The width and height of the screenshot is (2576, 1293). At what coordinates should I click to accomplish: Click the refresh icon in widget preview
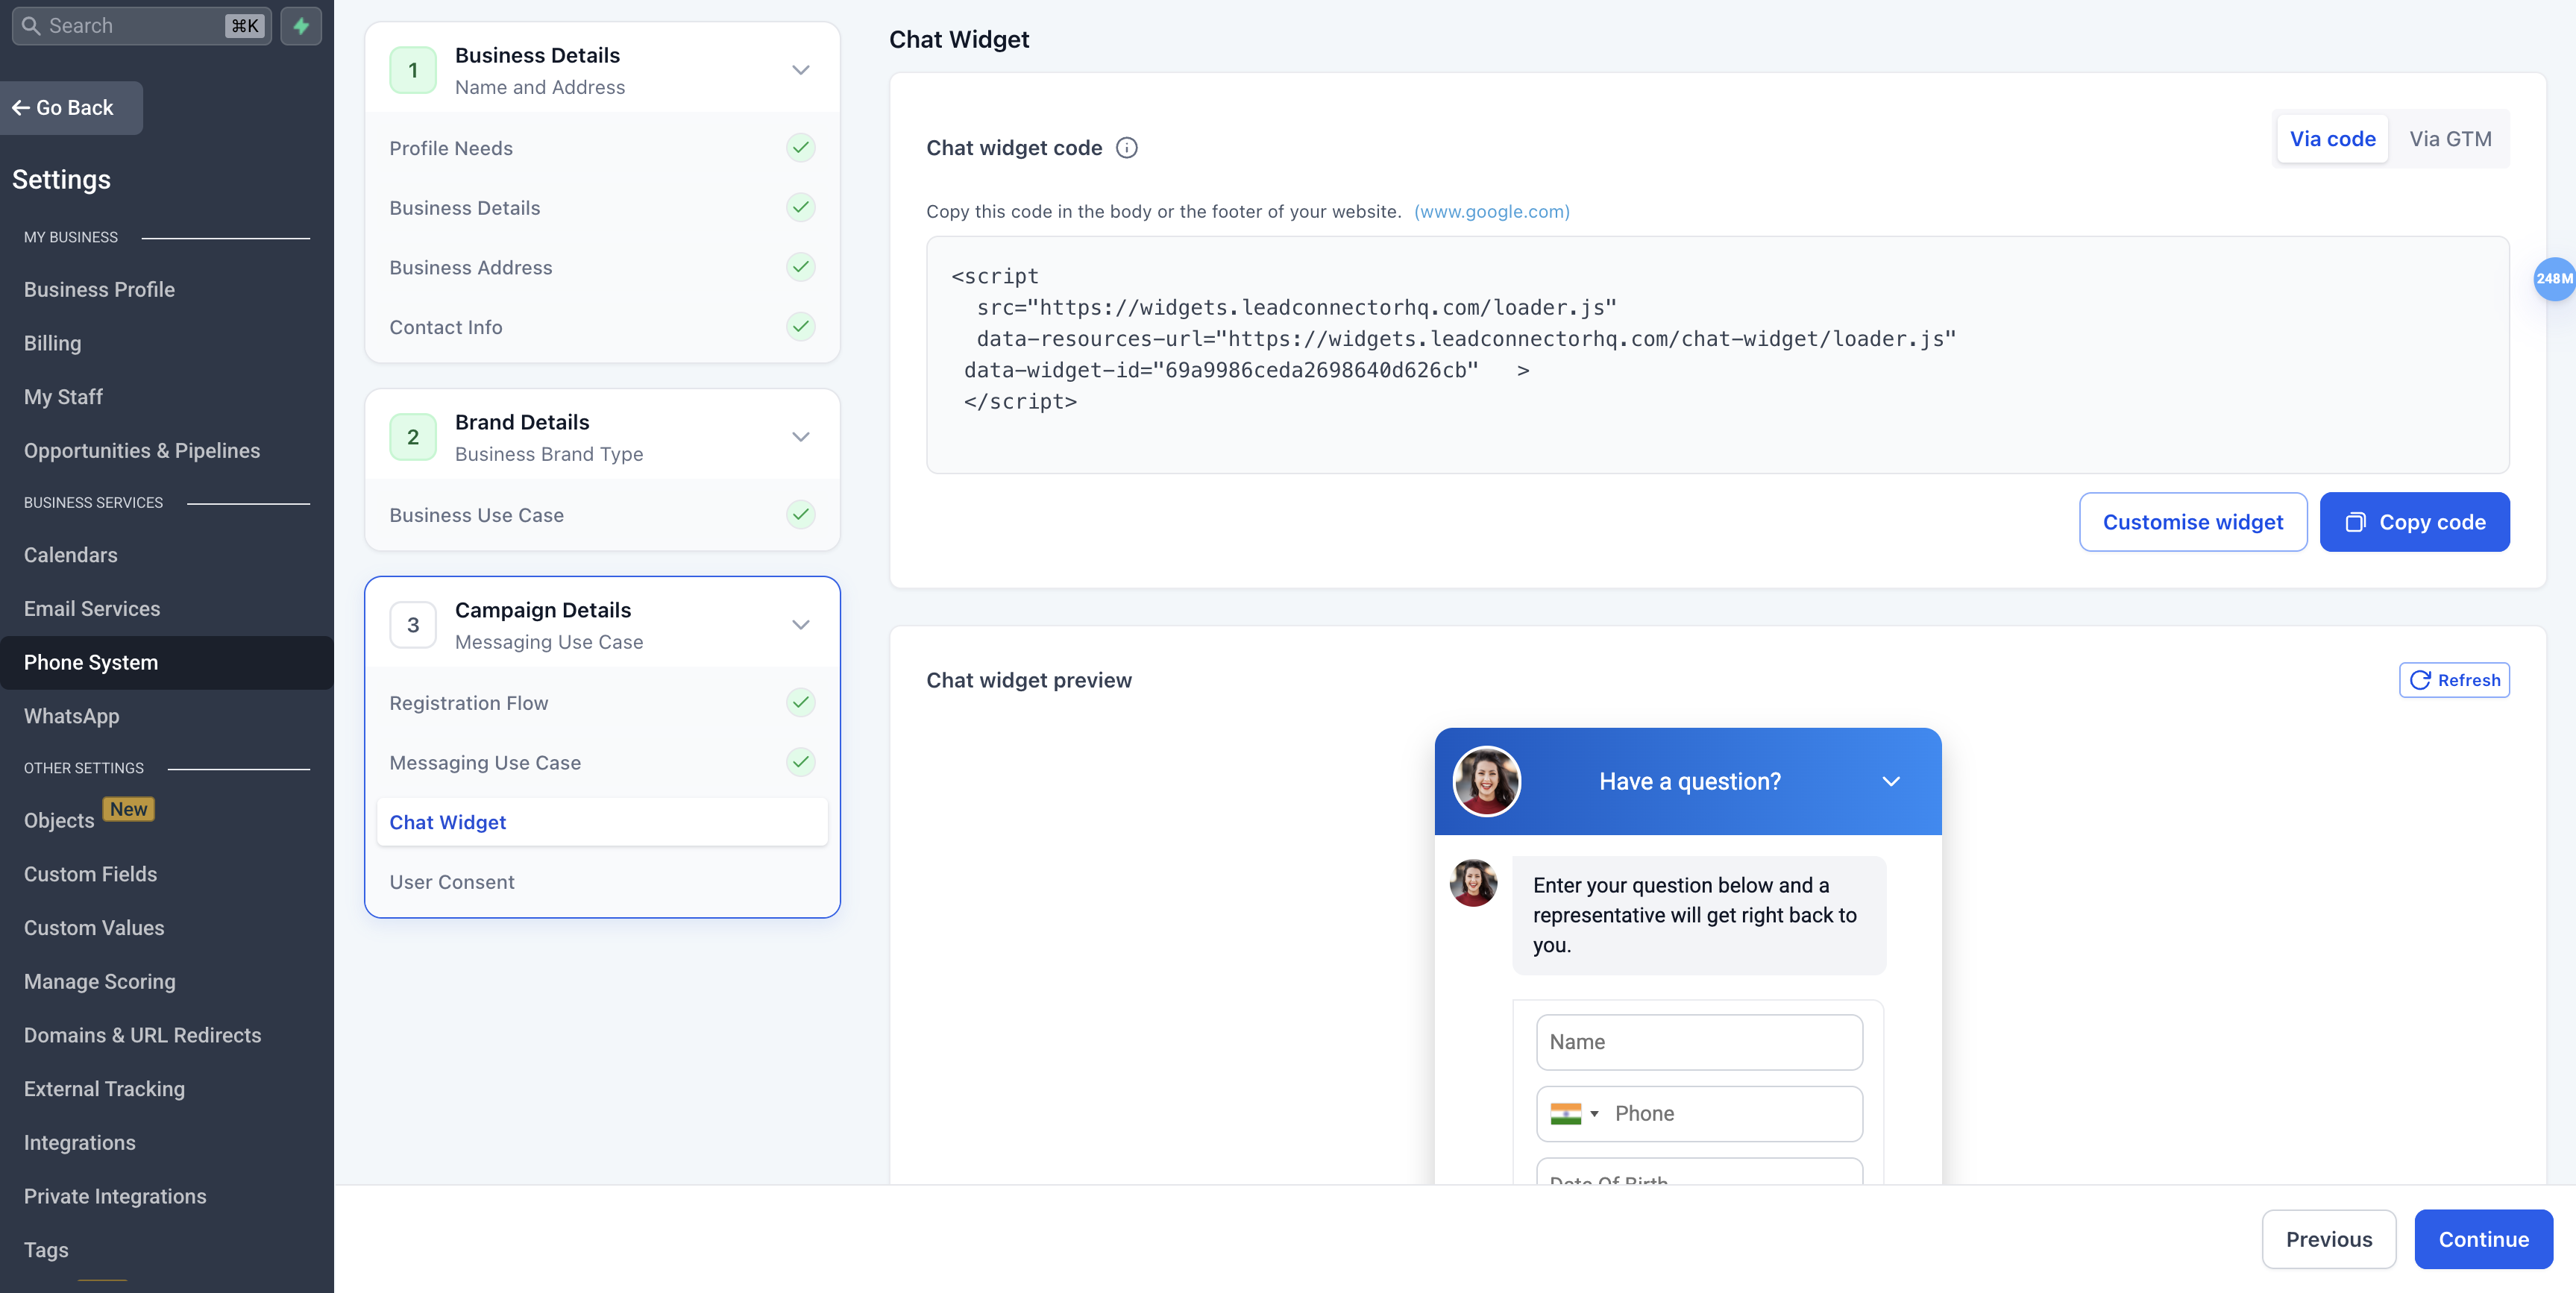tap(2420, 680)
